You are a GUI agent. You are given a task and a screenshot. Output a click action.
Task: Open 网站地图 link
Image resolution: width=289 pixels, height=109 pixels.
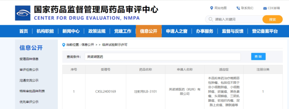point(220,8)
